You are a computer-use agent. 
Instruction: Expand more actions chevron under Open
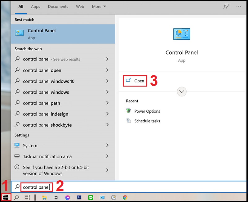click(182, 92)
